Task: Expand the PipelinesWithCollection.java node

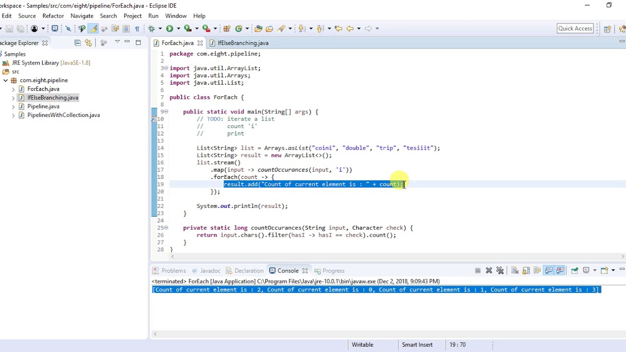Action: point(13,115)
